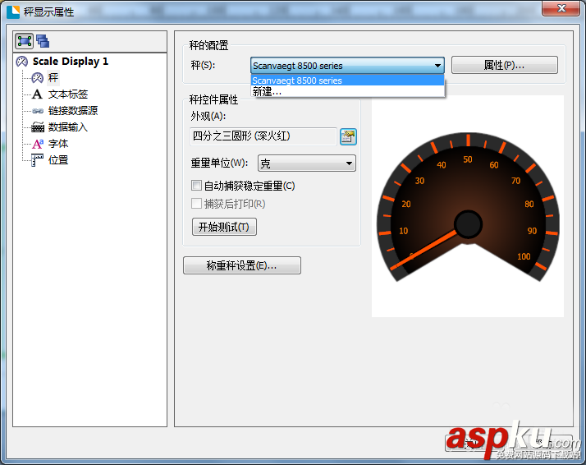Choose Scanvaegt 8500 series in dropdown list

tap(347, 81)
